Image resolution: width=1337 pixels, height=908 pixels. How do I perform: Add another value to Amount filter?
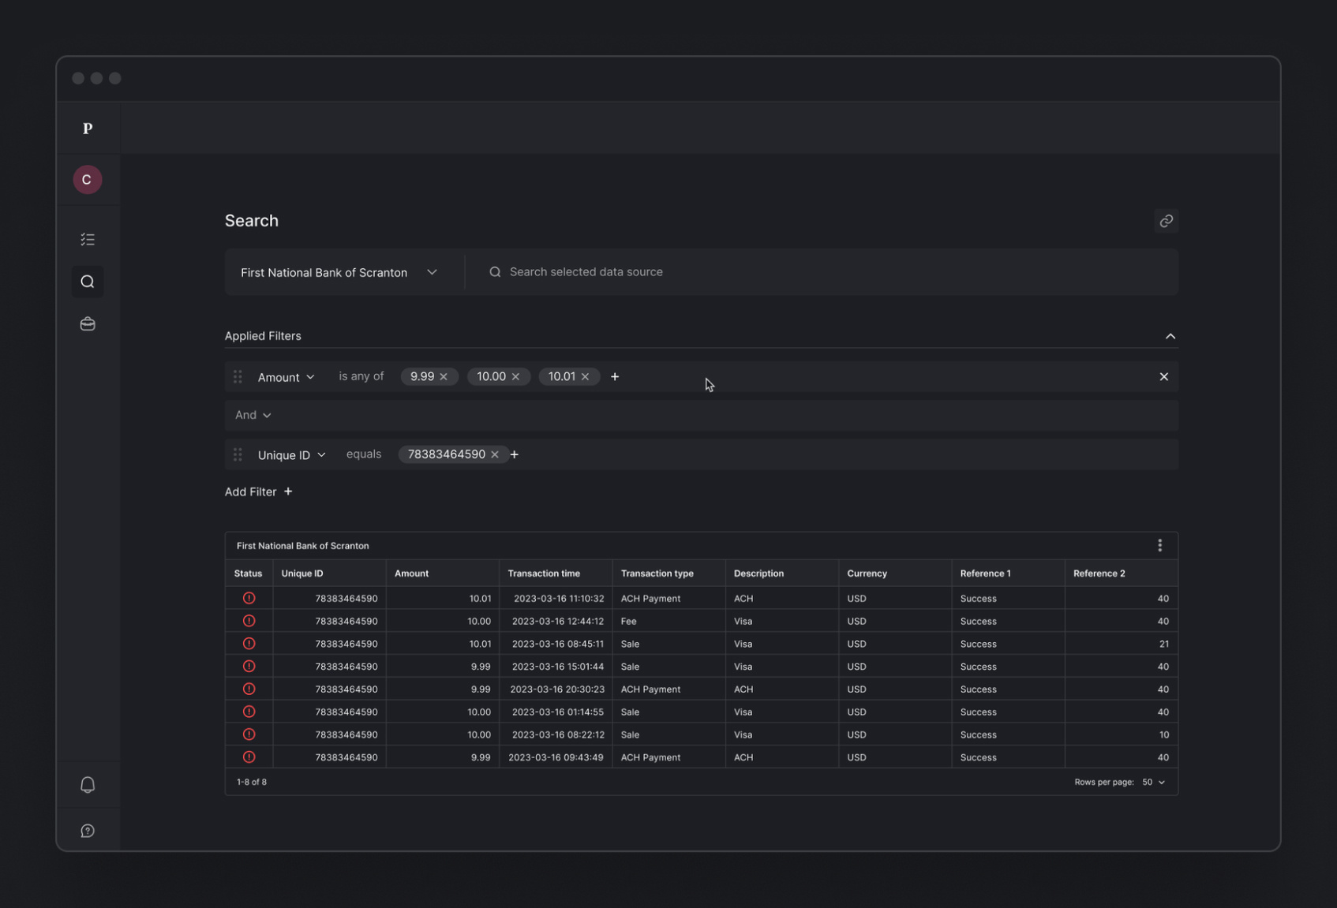coord(615,377)
